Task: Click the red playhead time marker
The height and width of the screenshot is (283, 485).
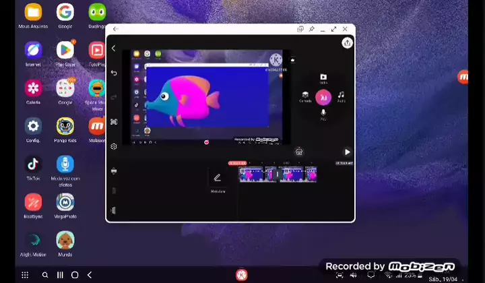Action: [x=236, y=163]
